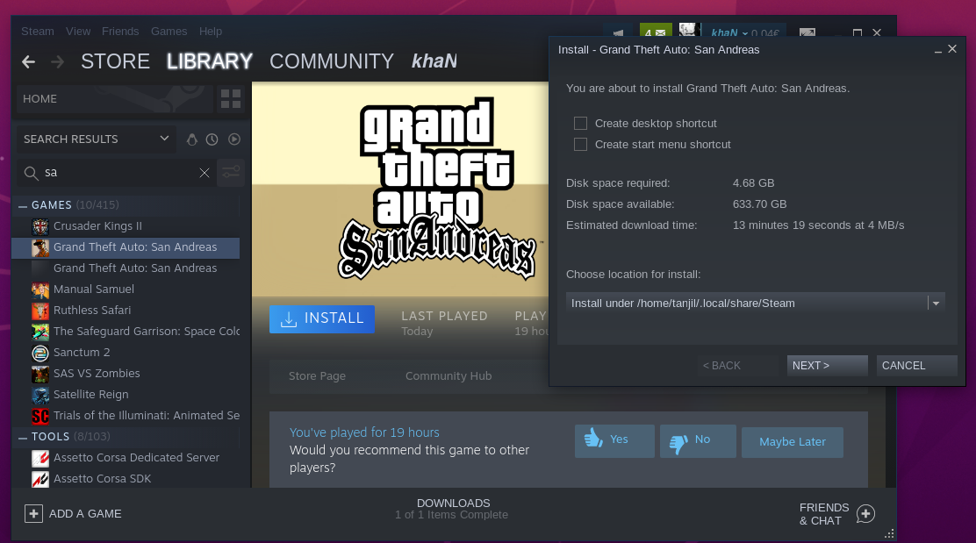Enable Create start menu shortcut checkbox
This screenshot has height=543, width=976.
coord(580,144)
